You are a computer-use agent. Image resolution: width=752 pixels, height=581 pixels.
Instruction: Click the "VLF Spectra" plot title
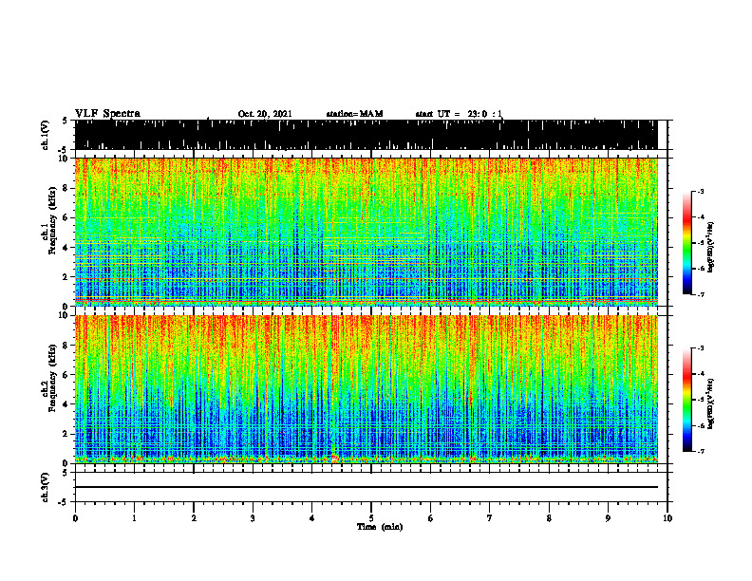coord(107,113)
